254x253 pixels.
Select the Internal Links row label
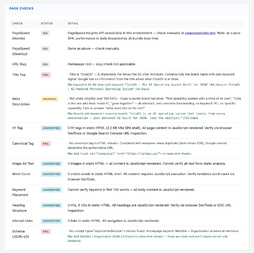[x=22, y=221]
